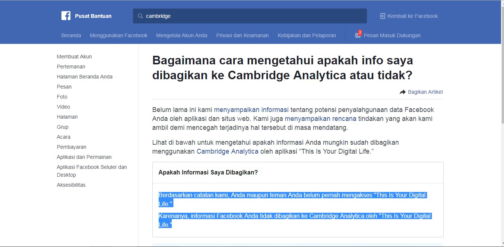Click the Facebook logo icon
Viewport: 504px width, 247px height.
point(66,16)
